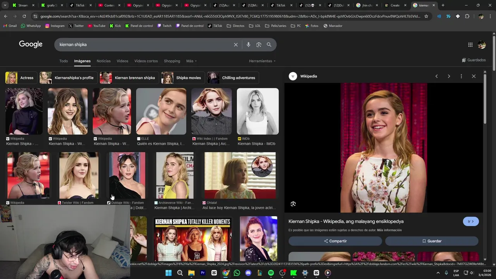Screen dimensions: 496x279
Task: Open the ELLE Kiernan Shipka thumbnail
Action: [161, 112]
